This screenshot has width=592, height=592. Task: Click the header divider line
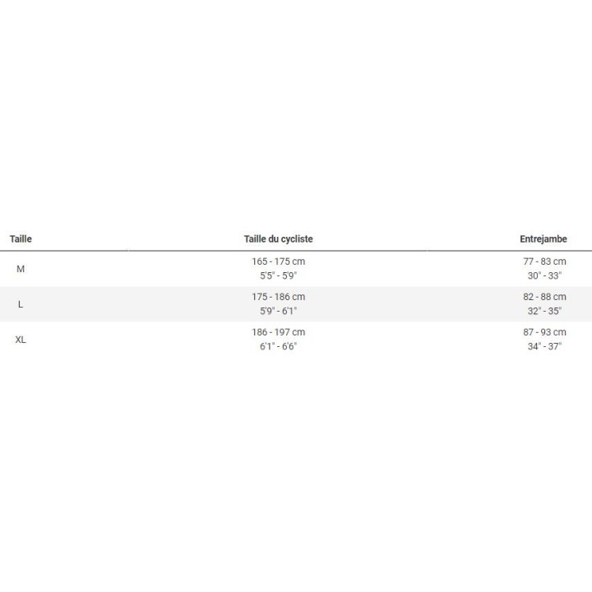click(x=296, y=250)
